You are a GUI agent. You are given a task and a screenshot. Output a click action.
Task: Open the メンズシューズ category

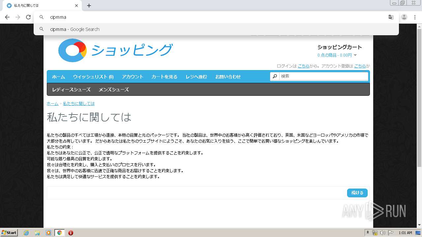coord(114,90)
